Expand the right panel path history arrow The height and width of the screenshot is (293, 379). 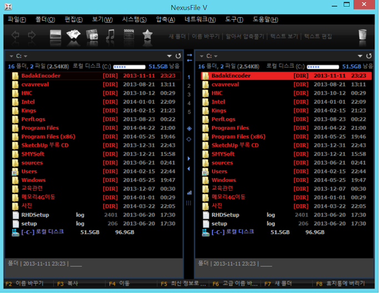(x=360, y=56)
